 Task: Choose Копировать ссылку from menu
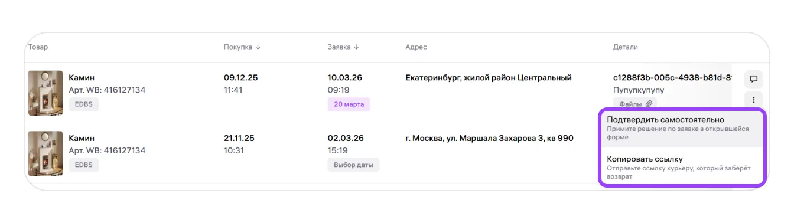pos(682,167)
